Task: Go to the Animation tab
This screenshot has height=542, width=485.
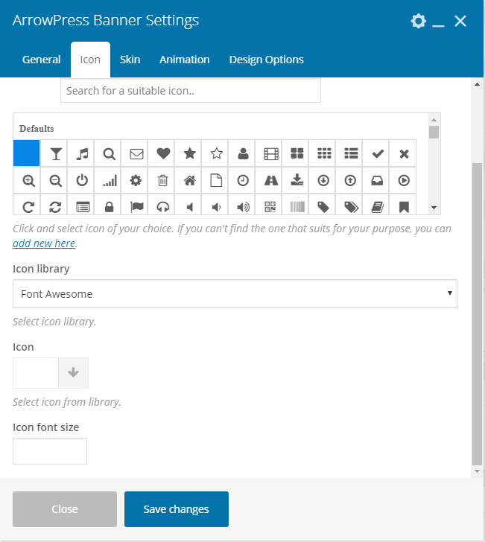Action: click(x=184, y=60)
